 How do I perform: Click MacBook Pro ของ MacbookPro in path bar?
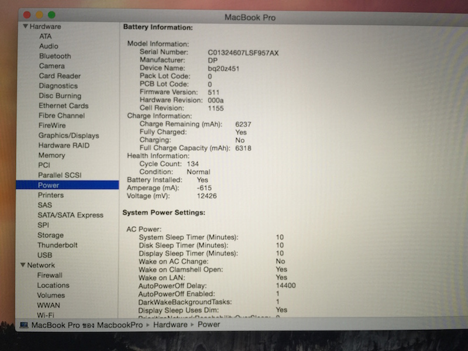tap(87, 325)
